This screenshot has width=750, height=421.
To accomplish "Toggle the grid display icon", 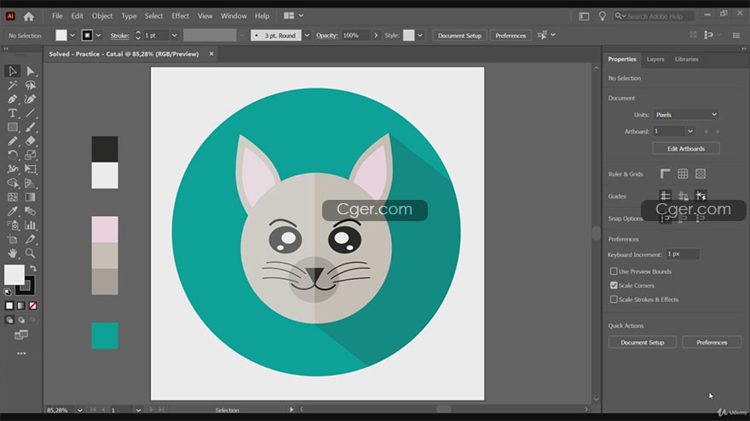I will pyautogui.click(x=683, y=174).
